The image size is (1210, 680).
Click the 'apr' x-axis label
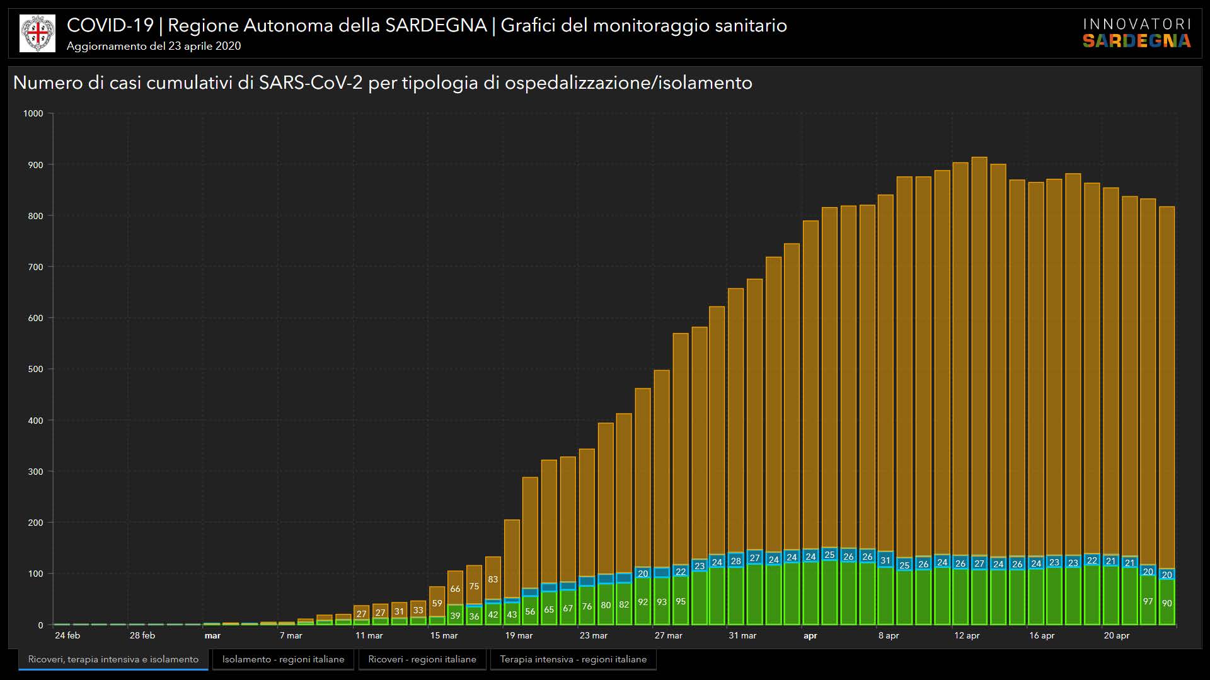[x=810, y=636]
